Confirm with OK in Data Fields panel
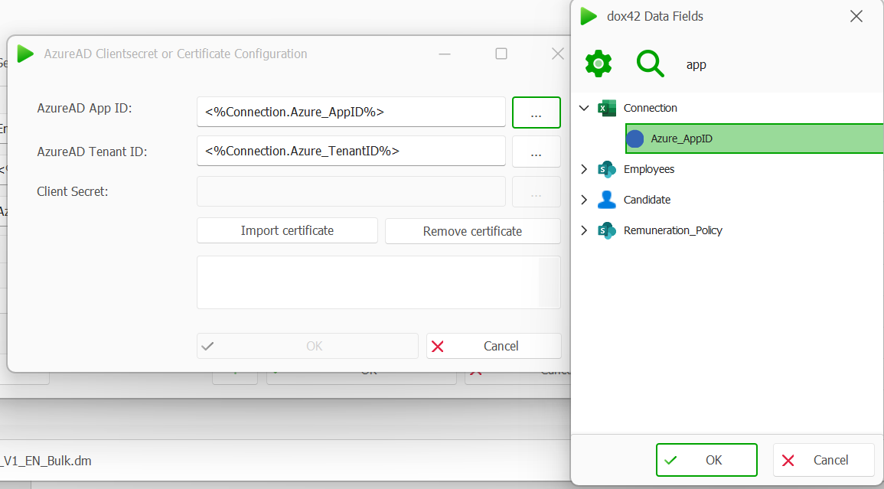Image resolution: width=884 pixels, height=489 pixels. pyautogui.click(x=706, y=460)
